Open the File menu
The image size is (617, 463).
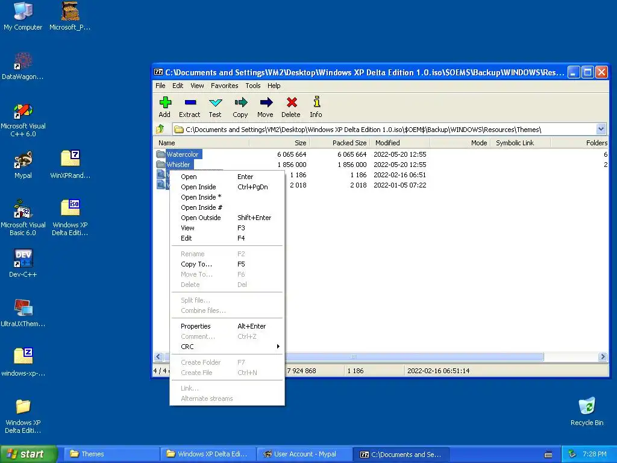click(160, 86)
